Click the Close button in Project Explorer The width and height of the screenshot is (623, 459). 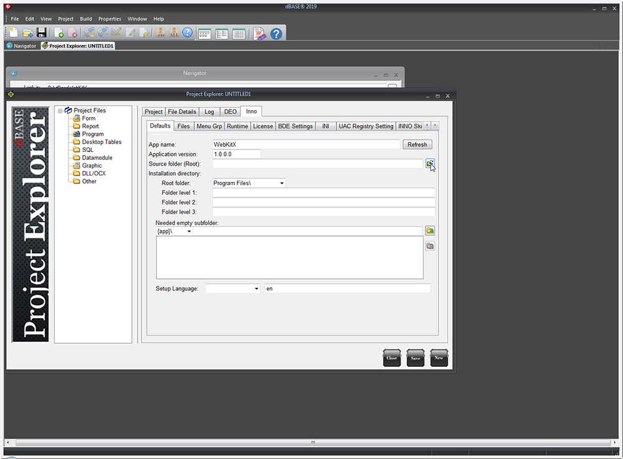coord(392,357)
